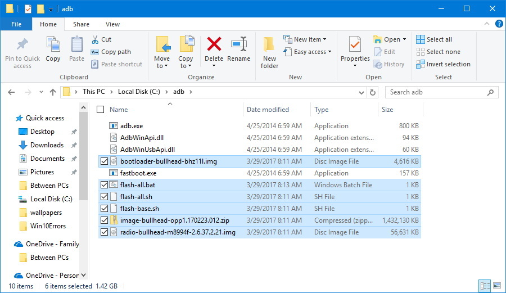Open the Open button dropdown arrow

point(404,39)
